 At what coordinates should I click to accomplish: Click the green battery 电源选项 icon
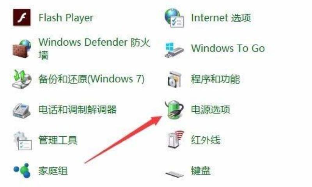174,110
